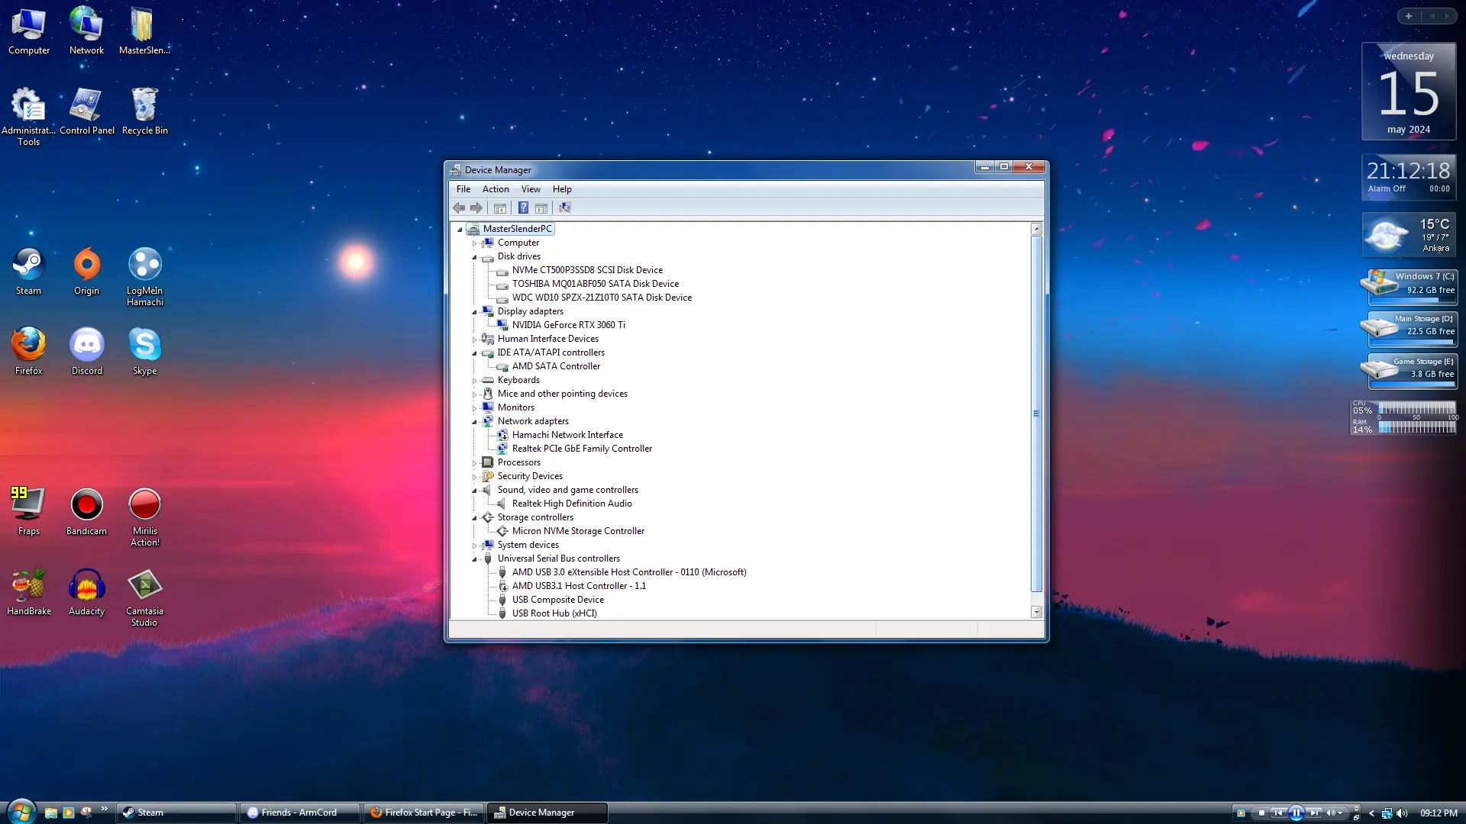1466x824 pixels.
Task: Click the Control Panel desktop icon
Action: [x=87, y=111]
